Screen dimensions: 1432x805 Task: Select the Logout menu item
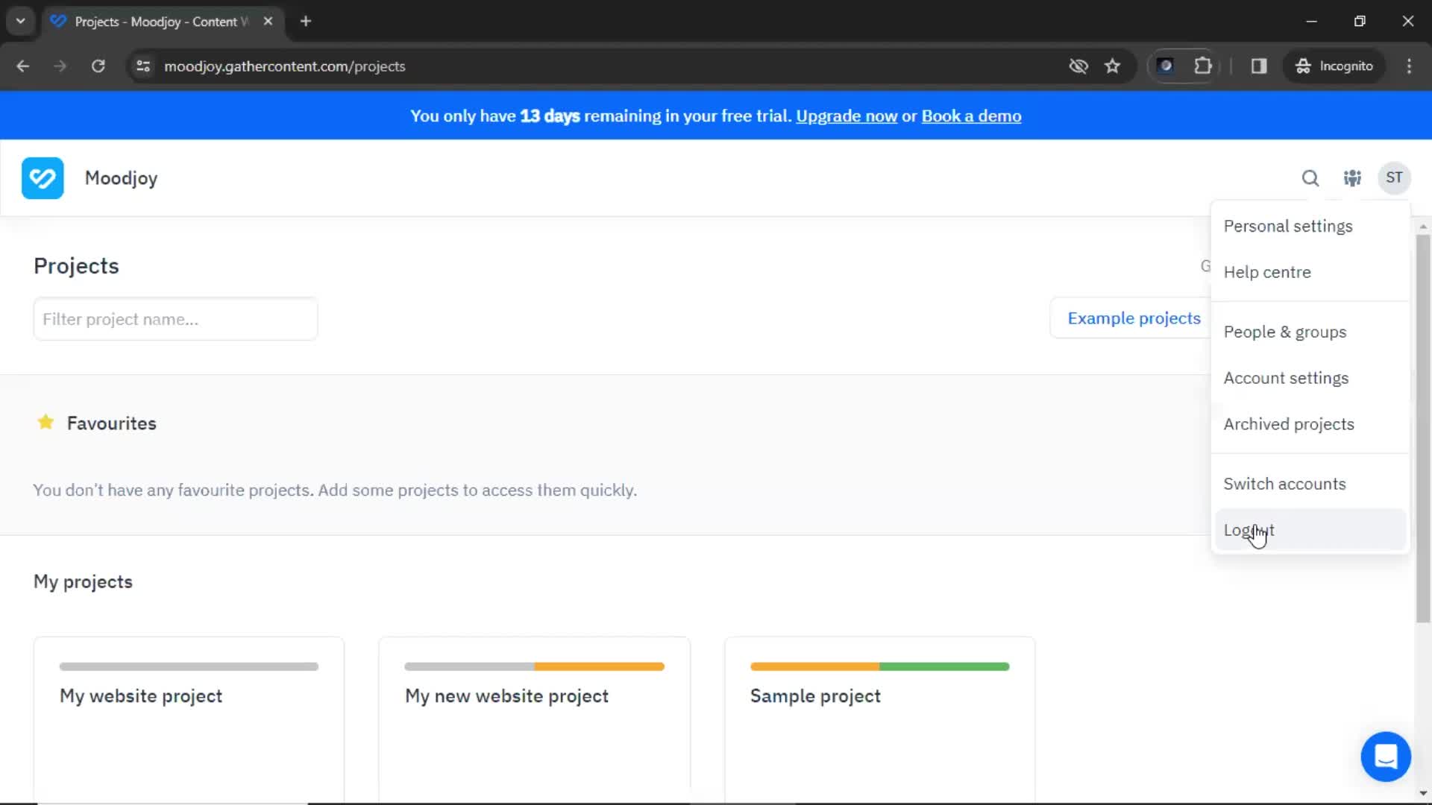(1248, 530)
